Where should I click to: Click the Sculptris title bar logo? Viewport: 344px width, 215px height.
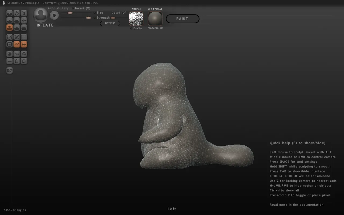pos(4,3)
